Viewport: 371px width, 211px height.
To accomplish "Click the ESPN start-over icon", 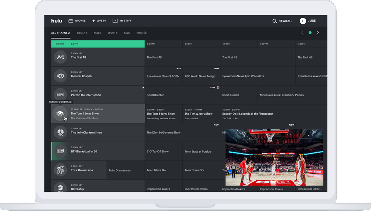I will pos(143,87).
